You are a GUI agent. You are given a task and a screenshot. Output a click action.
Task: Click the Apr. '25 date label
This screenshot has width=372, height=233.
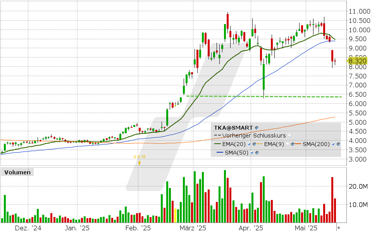(x=251, y=228)
